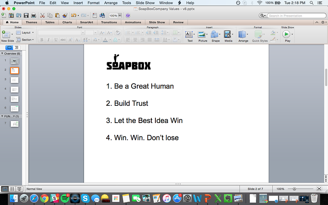Insert Media from the ribbon
This screenshot has height=205, width=328.
coord(228,36)
